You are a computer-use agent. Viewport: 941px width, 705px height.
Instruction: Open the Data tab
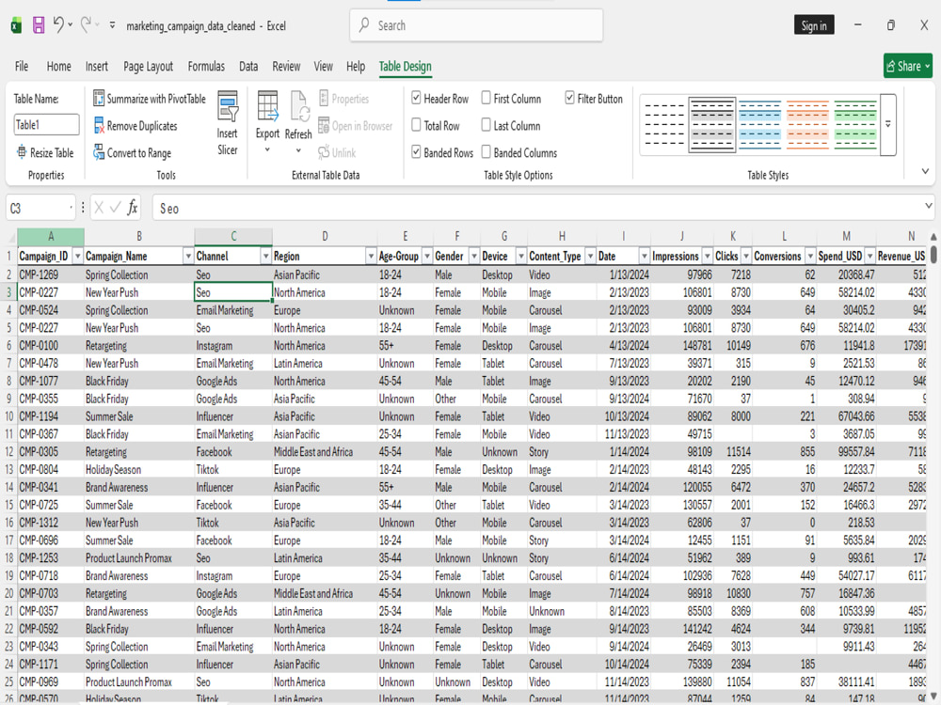pos(248,66)
